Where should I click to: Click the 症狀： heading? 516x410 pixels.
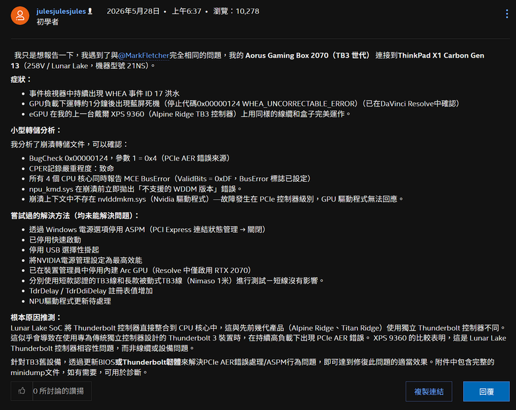point(21,79)
